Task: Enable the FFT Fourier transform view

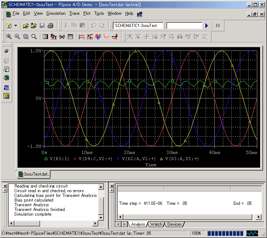Action: pyautogui.click(x=54, y=36)
